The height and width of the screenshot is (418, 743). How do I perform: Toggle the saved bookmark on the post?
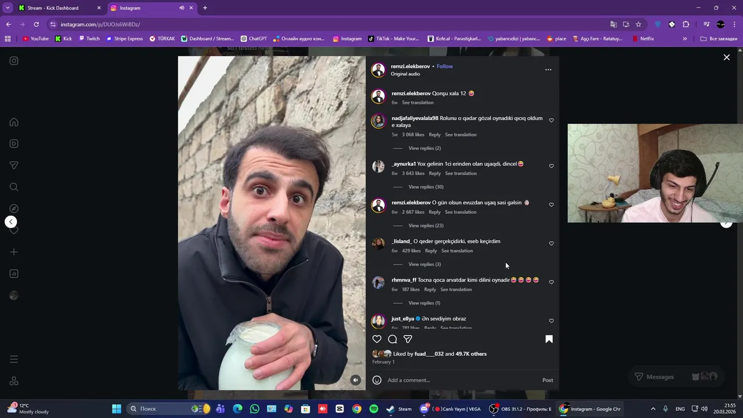549,339
